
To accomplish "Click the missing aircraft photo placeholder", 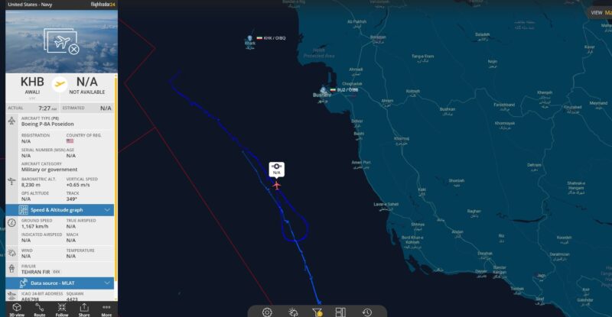I will pos(62,41).
